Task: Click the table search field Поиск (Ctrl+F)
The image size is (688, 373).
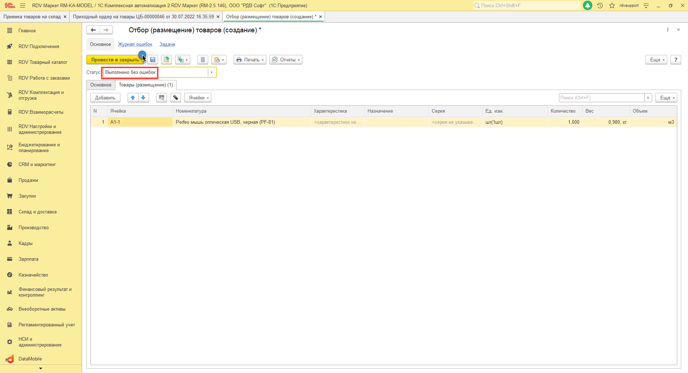Action: point(601,98)
